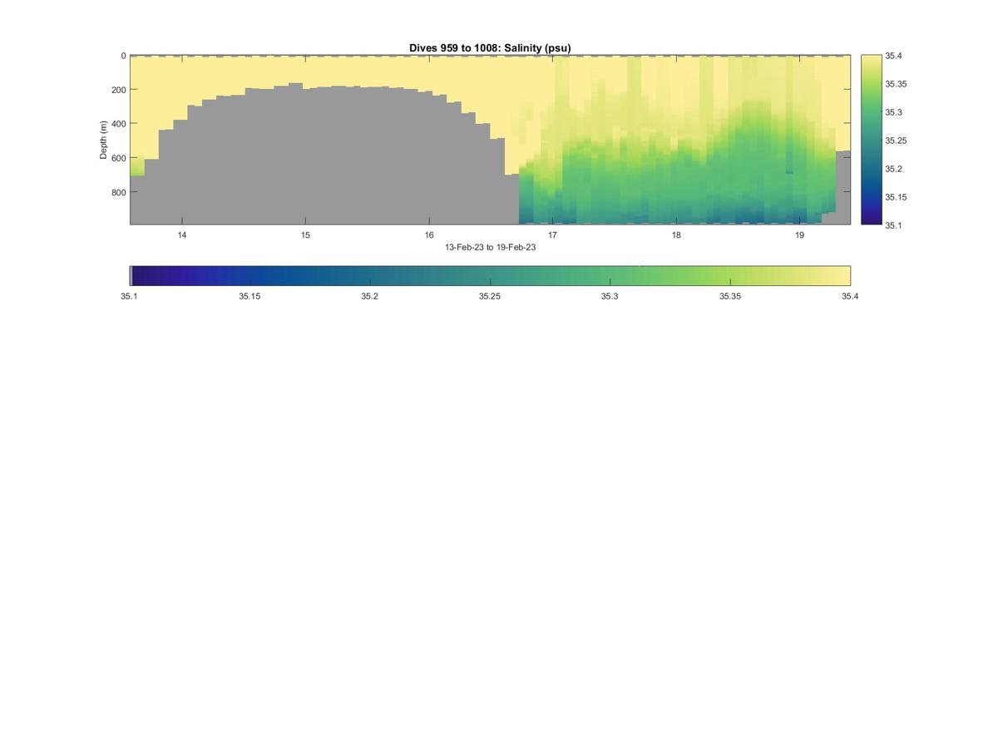Click the x-axis label '13-Feb-23 to 19-Feb-23'
Viewport: 998px width, 736px height.
pyautogui.click(x=490, y=247)
